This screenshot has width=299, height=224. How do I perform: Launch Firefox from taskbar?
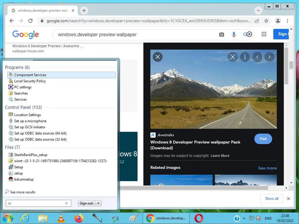click(79, 218)
